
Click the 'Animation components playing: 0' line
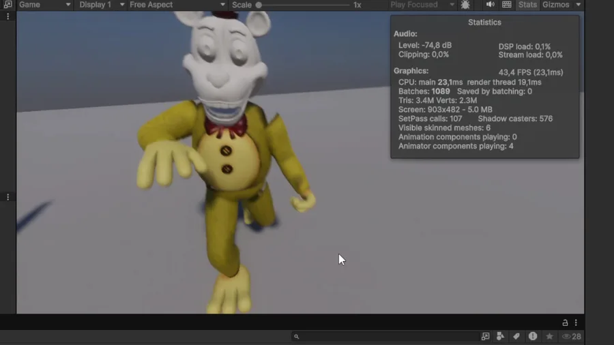pos(457,137)
